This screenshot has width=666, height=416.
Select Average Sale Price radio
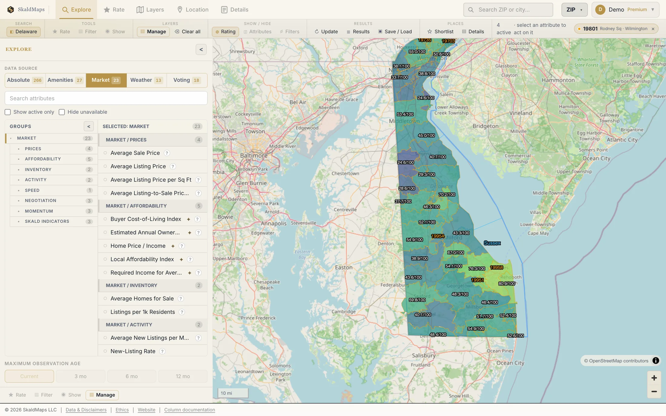click(x=105, y=153)
